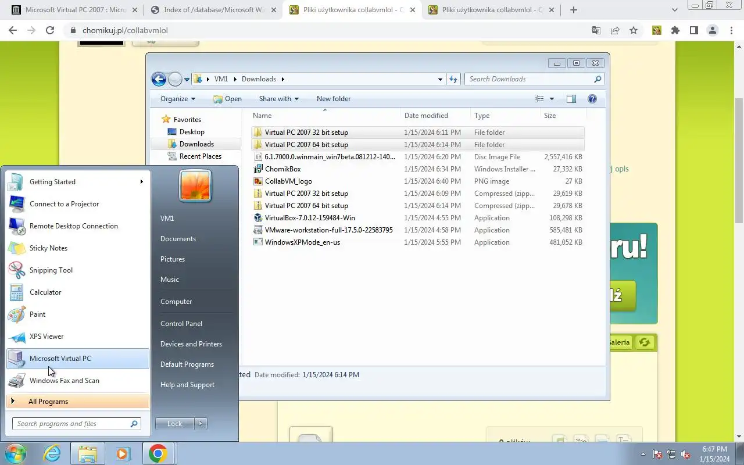Select Virtual PC 2007 64 bit setup folder

point(419,145)
